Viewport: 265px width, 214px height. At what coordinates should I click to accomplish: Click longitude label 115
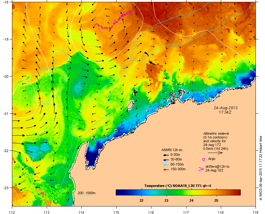click(x=116, y=212)
